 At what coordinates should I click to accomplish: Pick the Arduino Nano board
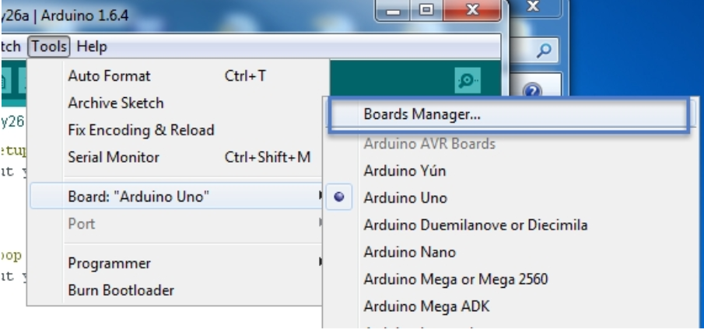pyautogui.click(x=512, y=252)
